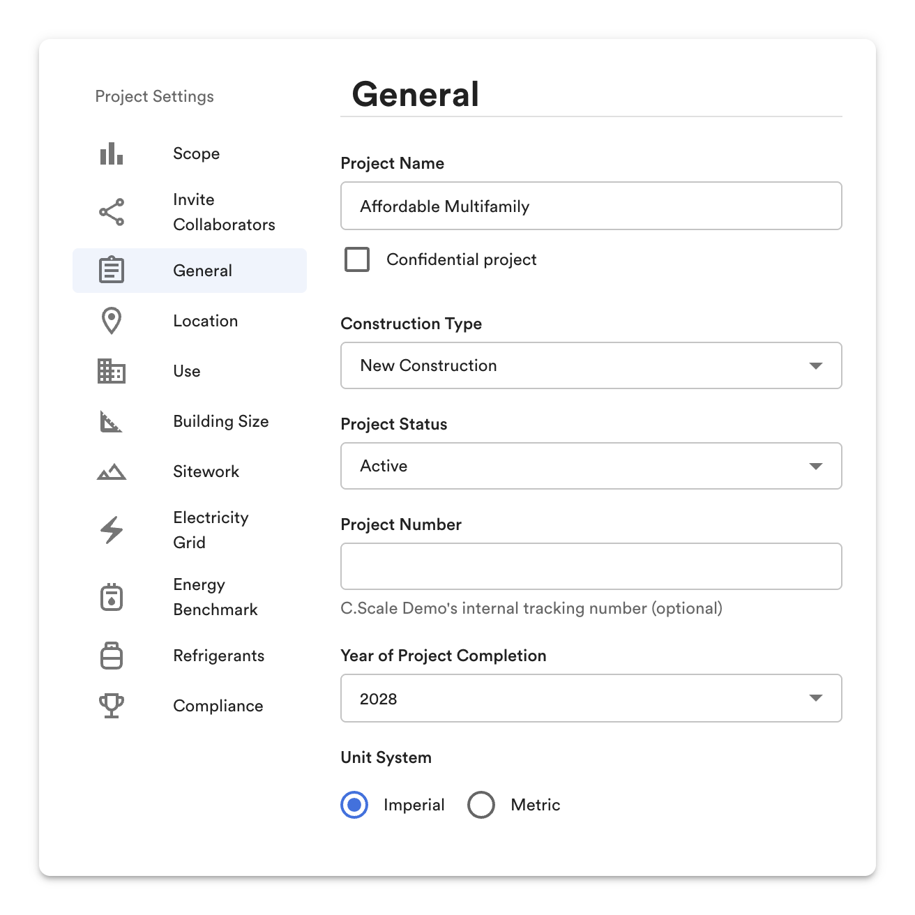Navigate to Refrigerants settings
915x915 pixels.
pos(190,656)
